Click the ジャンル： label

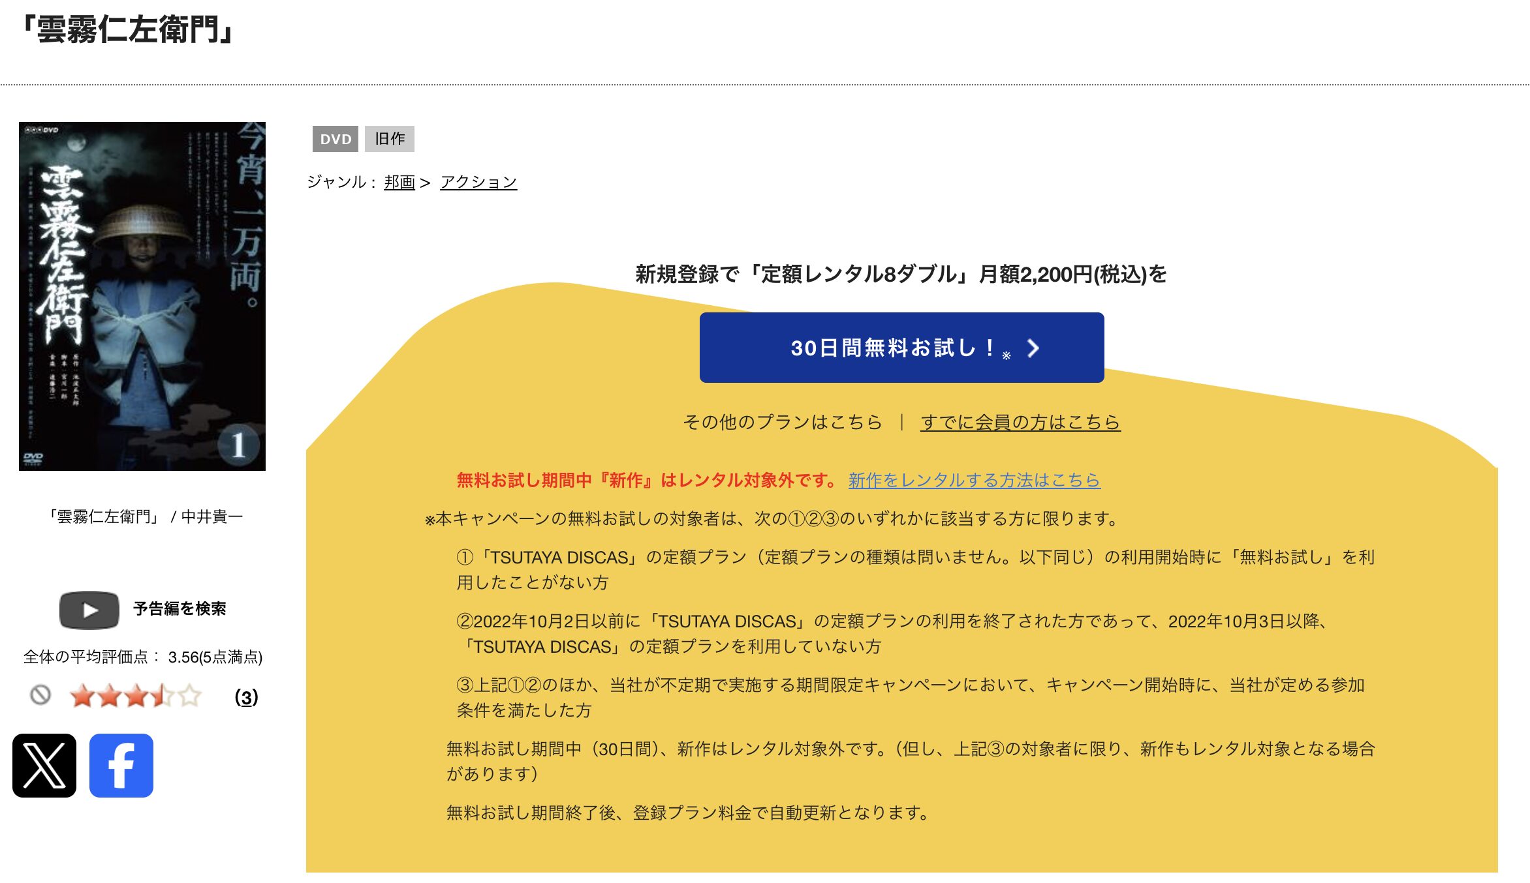tap(341, 182)
